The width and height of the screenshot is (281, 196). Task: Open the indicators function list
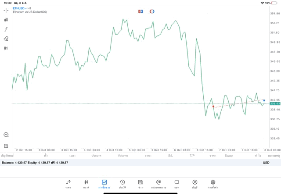click(6, 29)
